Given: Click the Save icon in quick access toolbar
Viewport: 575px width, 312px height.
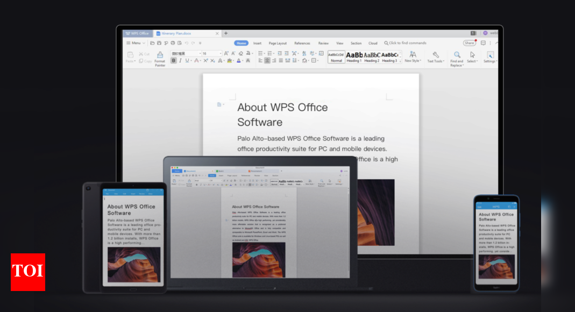Looking at the screenshot, I should click(x=159, y=43).
